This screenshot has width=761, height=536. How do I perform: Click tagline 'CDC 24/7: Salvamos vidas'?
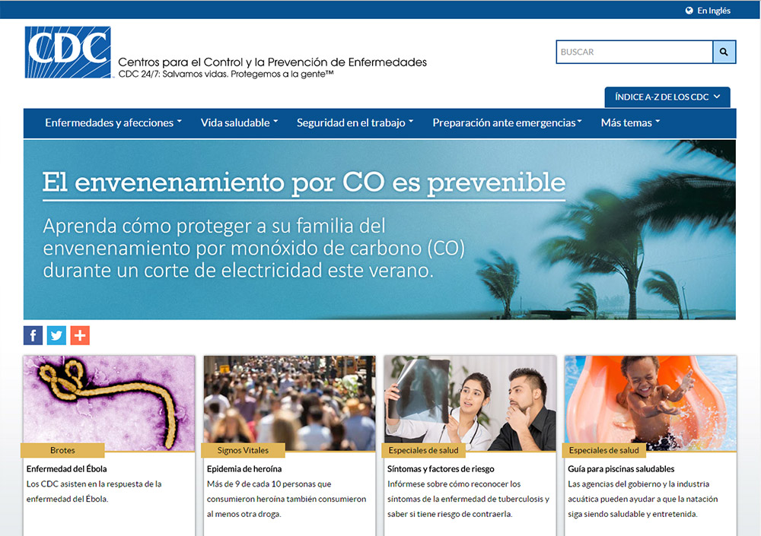[x=174, y=75]
